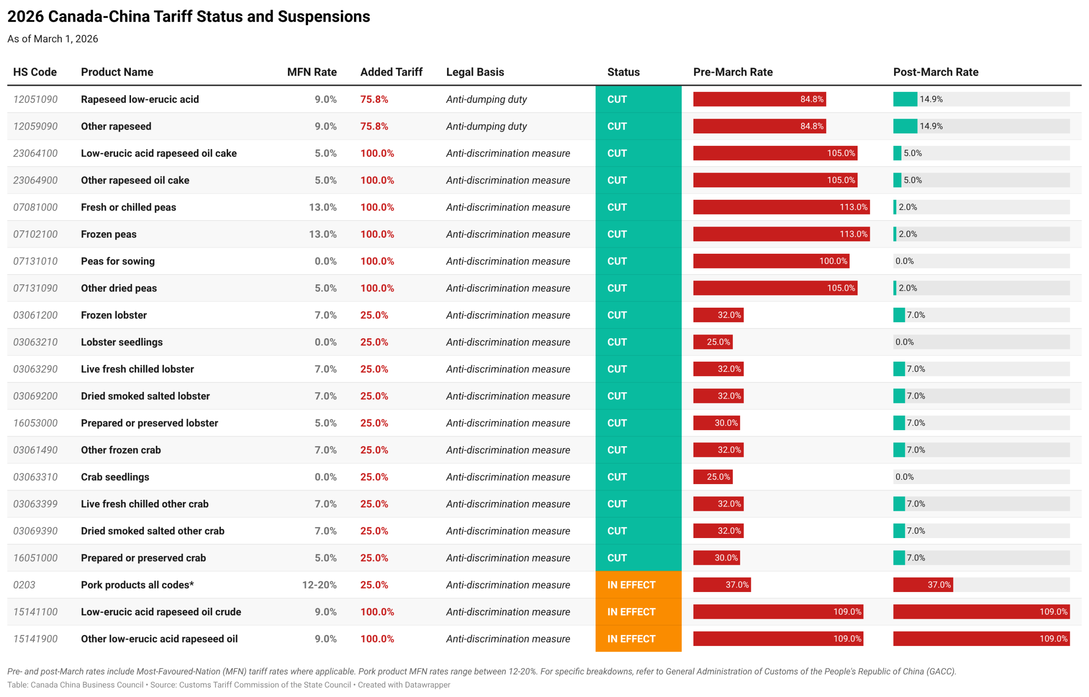
Task: Click the 14.9% Post-March bar for Other rapeseed
Action: coord(905,126)
